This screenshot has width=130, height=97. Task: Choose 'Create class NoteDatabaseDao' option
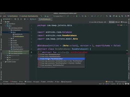[61, 54]
